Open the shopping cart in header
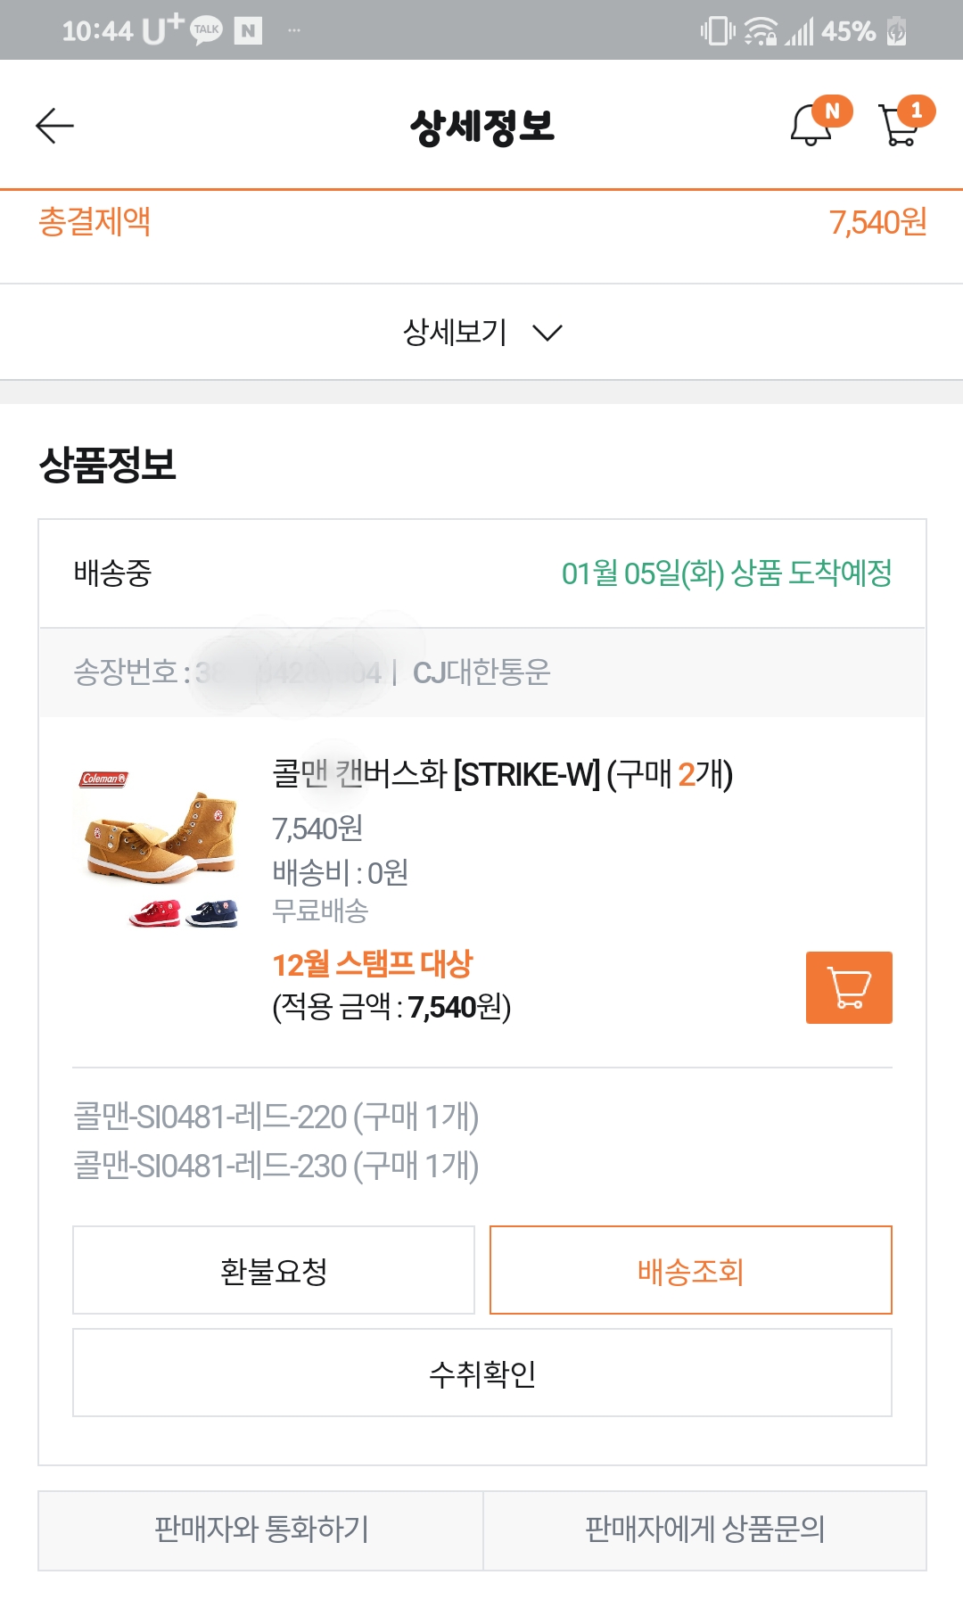Image resolution: width=963 pixels, height=1608 pixels. pos(900,124)
